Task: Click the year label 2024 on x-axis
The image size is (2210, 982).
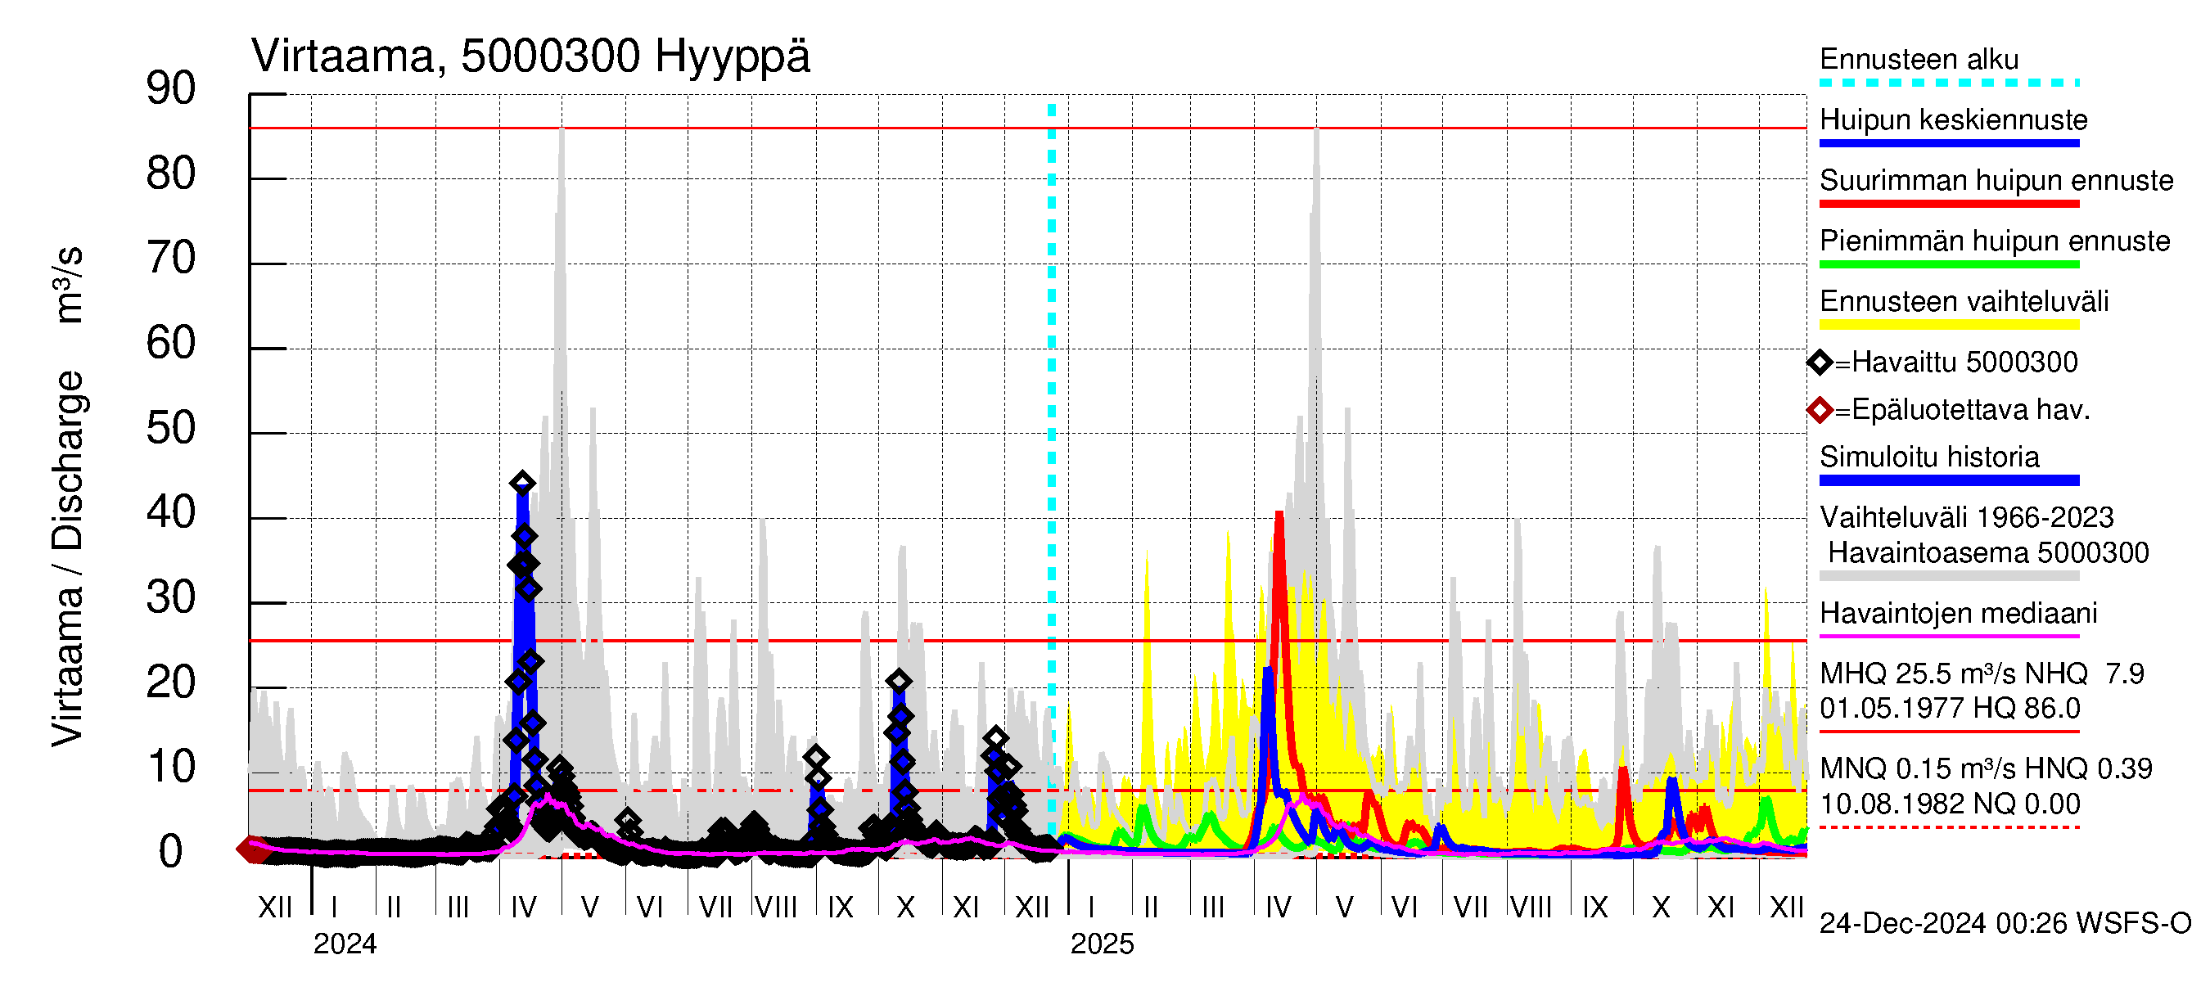Action: click(345, 944)
